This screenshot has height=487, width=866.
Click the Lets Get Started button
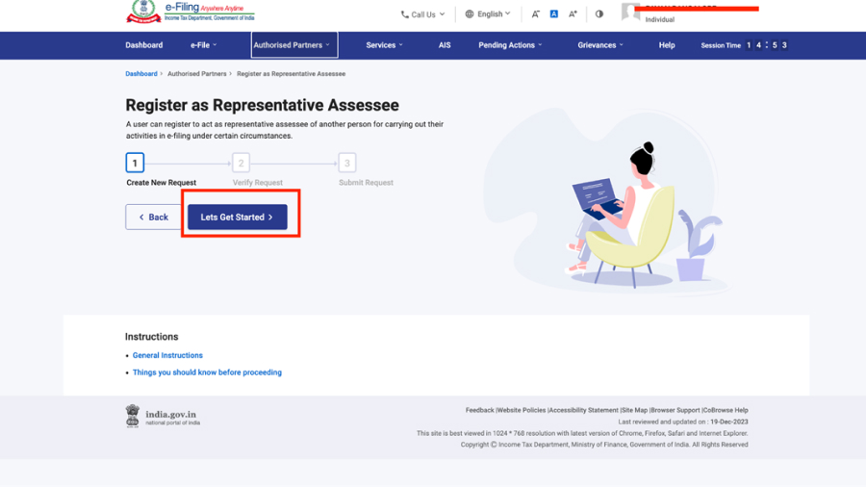[238, 217]
